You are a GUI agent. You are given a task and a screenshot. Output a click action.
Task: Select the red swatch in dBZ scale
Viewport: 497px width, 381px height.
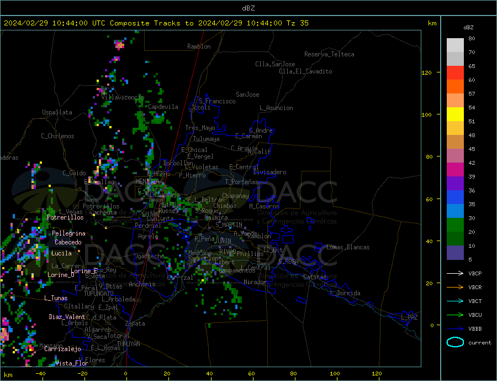coord(455,72)
